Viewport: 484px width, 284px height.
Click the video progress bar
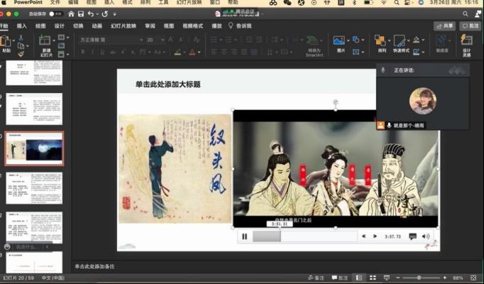click(x=304, y=236)
